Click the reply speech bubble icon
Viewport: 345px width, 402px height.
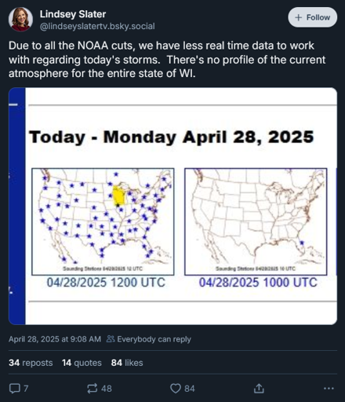click(15, 389)
